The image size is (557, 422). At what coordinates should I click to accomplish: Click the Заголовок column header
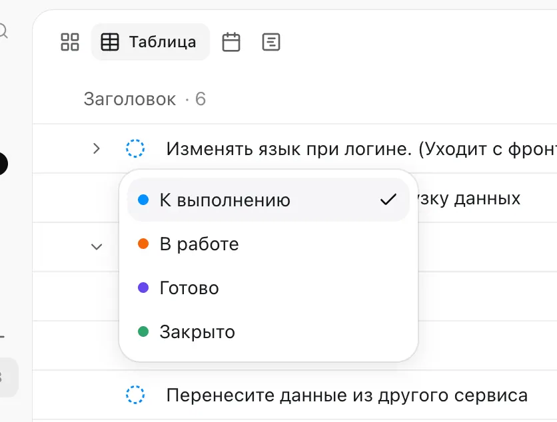click(x=130, y=99)
